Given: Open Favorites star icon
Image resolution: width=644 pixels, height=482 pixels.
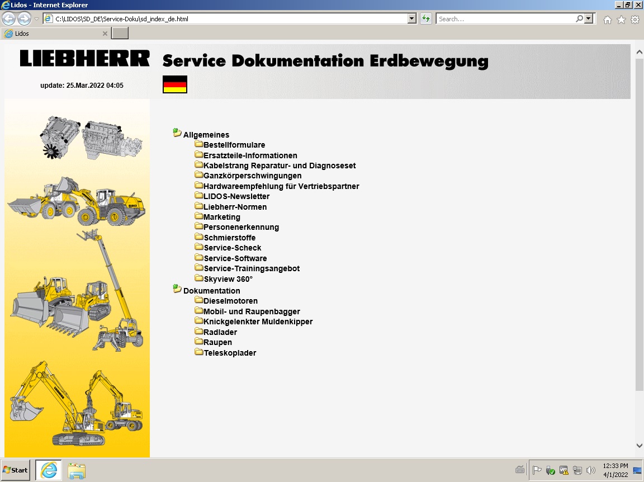Looking at the screenshot, I should 622,20.
